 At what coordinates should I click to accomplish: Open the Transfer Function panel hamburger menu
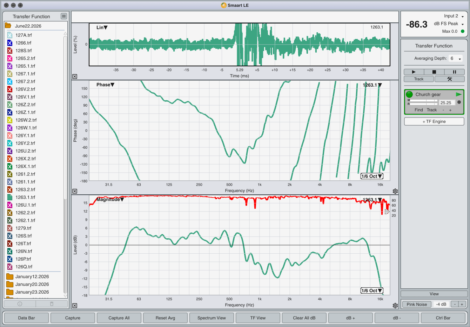click(63, 16)
